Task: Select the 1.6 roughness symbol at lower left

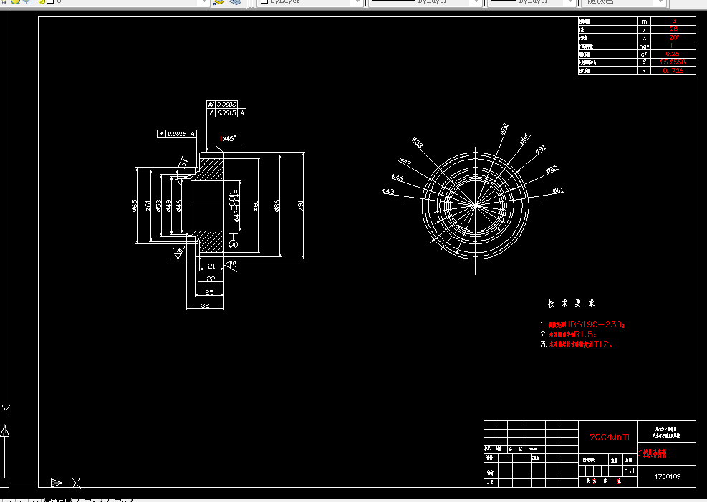Action: [x=178, y=251]
